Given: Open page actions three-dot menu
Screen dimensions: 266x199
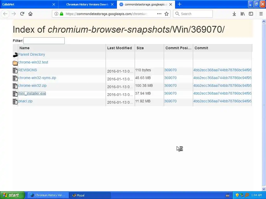Looking at the screenshot, I should pos(159,14).
